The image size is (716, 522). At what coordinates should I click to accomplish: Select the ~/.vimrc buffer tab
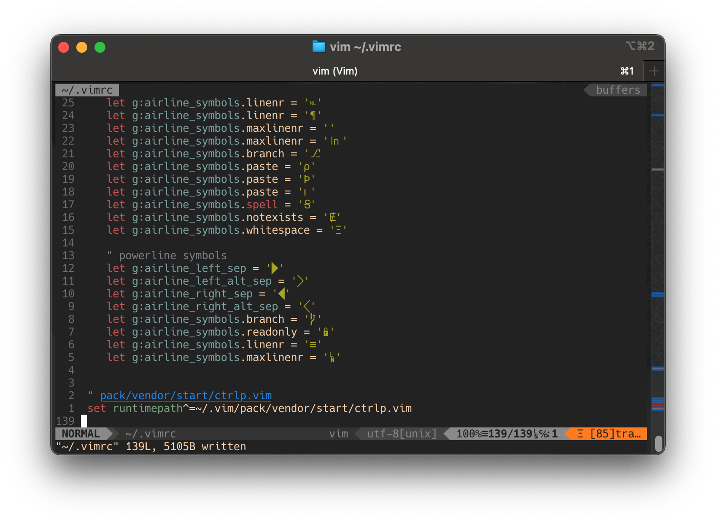pyautogui.click(x=87, y=90)
